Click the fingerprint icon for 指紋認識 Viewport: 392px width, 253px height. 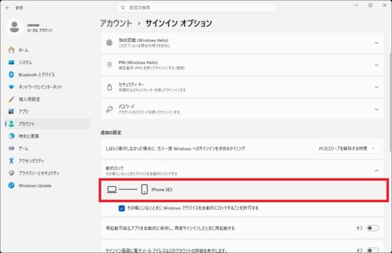pos(109,42)
